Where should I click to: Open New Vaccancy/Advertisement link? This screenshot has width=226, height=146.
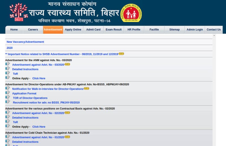[x=25, y=42]
